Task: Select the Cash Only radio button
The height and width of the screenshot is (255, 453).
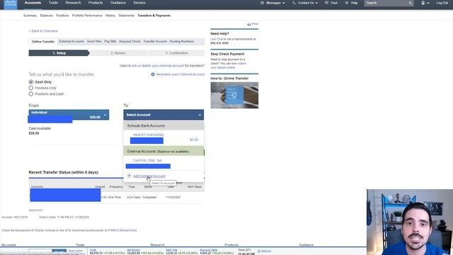Action: (x=31, y=82)
